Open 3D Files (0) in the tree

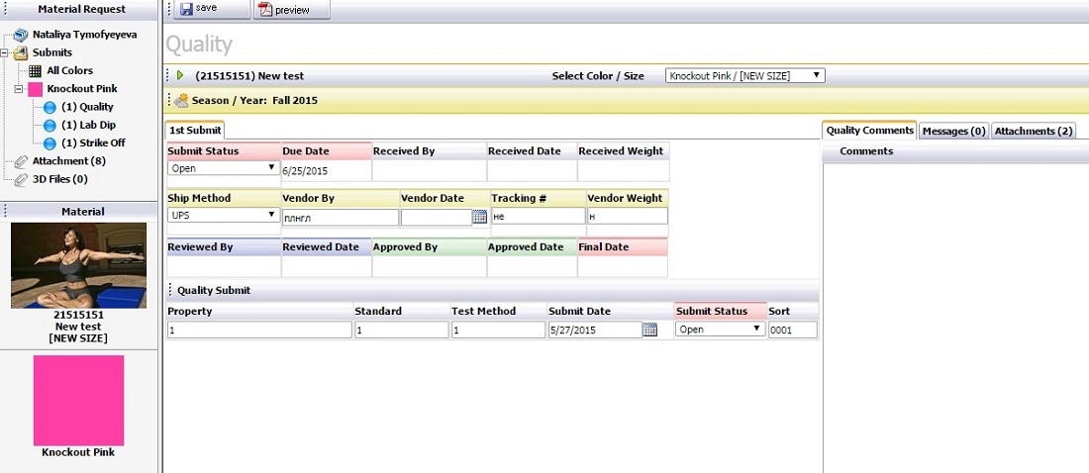(x=59, y=179)
